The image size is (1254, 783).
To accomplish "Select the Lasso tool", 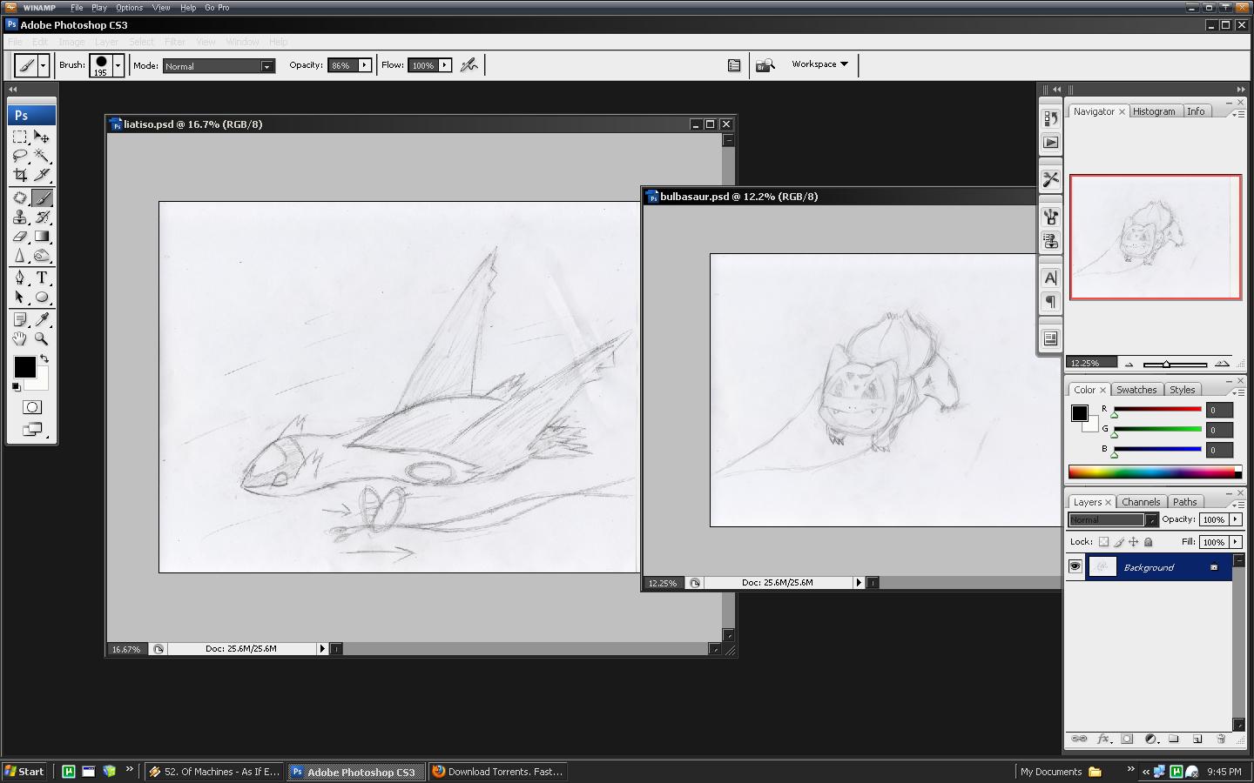I will [20, 156].
